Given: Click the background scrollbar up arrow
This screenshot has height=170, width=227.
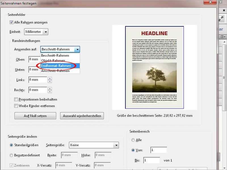Looking at the screenshot, I should 224,42.
